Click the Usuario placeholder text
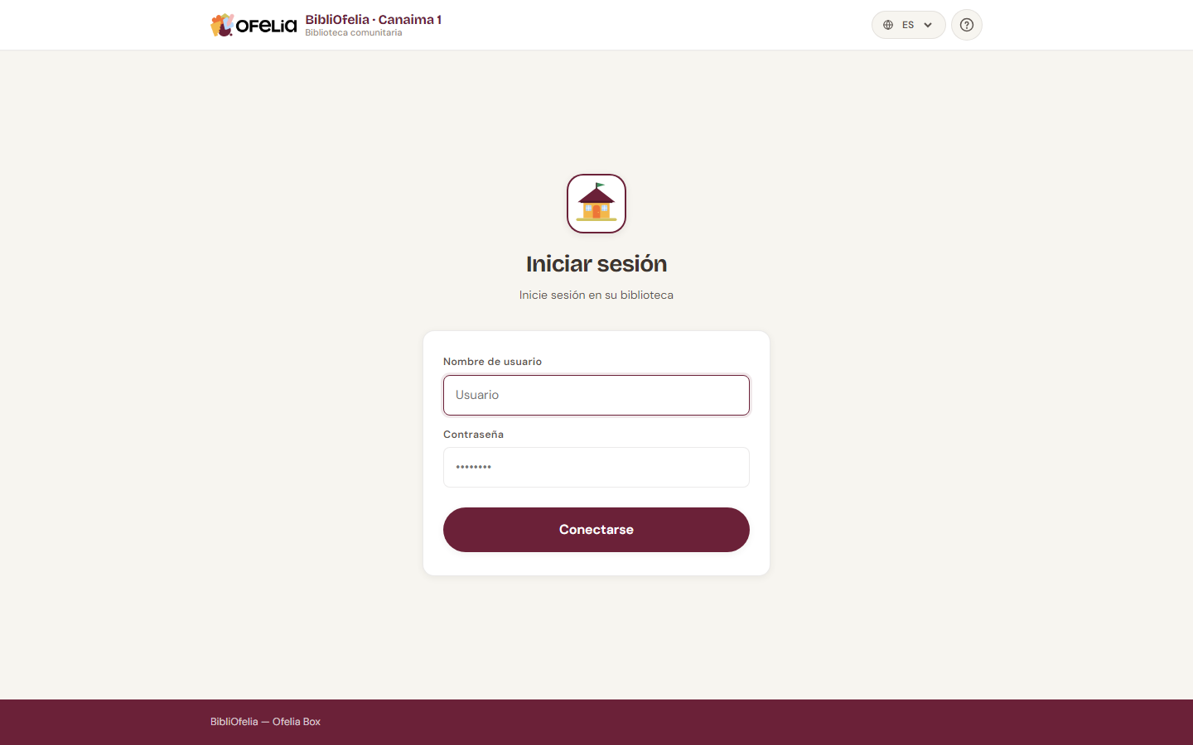Viewport: 1193px width, 745px height. tap(477, 395)
